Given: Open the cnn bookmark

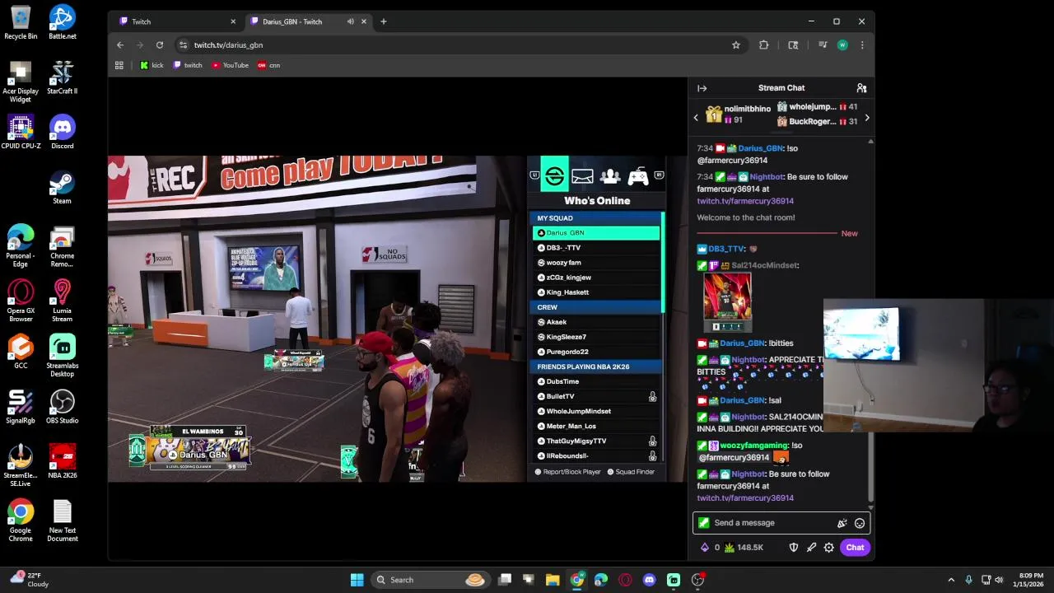Looking at the screenshot, I should coord(269,65).
